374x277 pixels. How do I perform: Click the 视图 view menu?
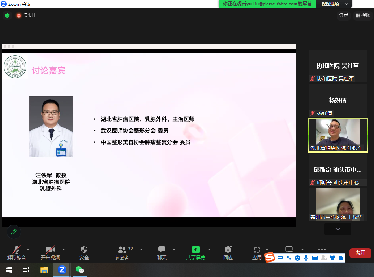pos(363,15)
